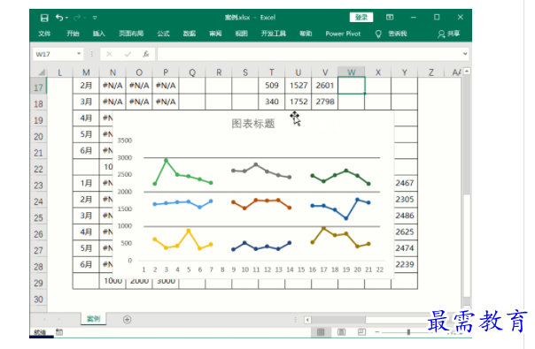Screen dimensions: 535x349
Task: Switch to Page Break Preview icon
Action: (361, 332)
